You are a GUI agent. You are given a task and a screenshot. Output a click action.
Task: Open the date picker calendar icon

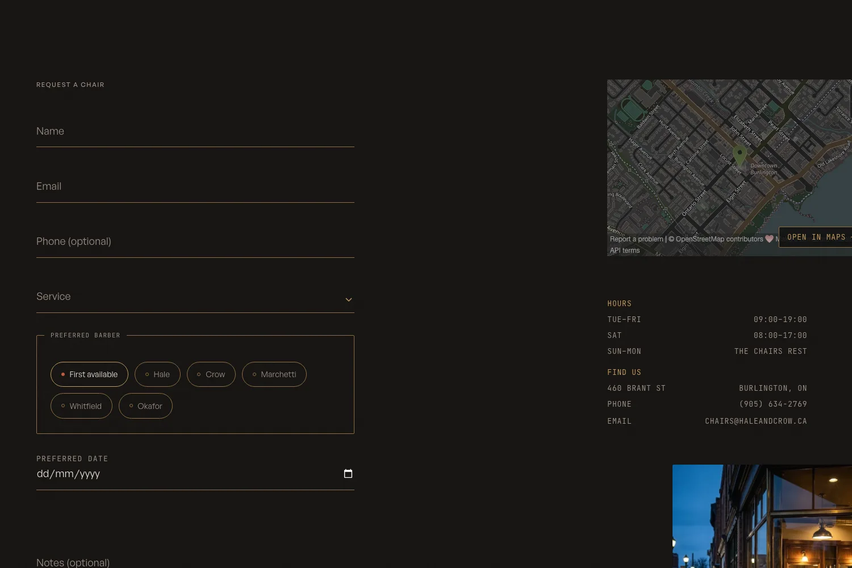click(x=348, y=474)
